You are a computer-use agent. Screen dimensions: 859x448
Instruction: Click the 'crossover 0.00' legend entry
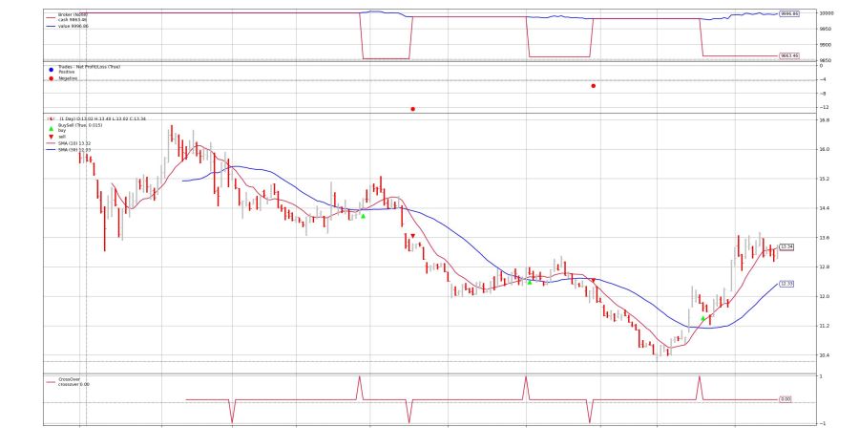[x=73, y=384]
